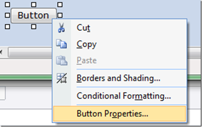Click the top-right selection handle
Viewport: 202px width, 127px height.
coord(60,5)
